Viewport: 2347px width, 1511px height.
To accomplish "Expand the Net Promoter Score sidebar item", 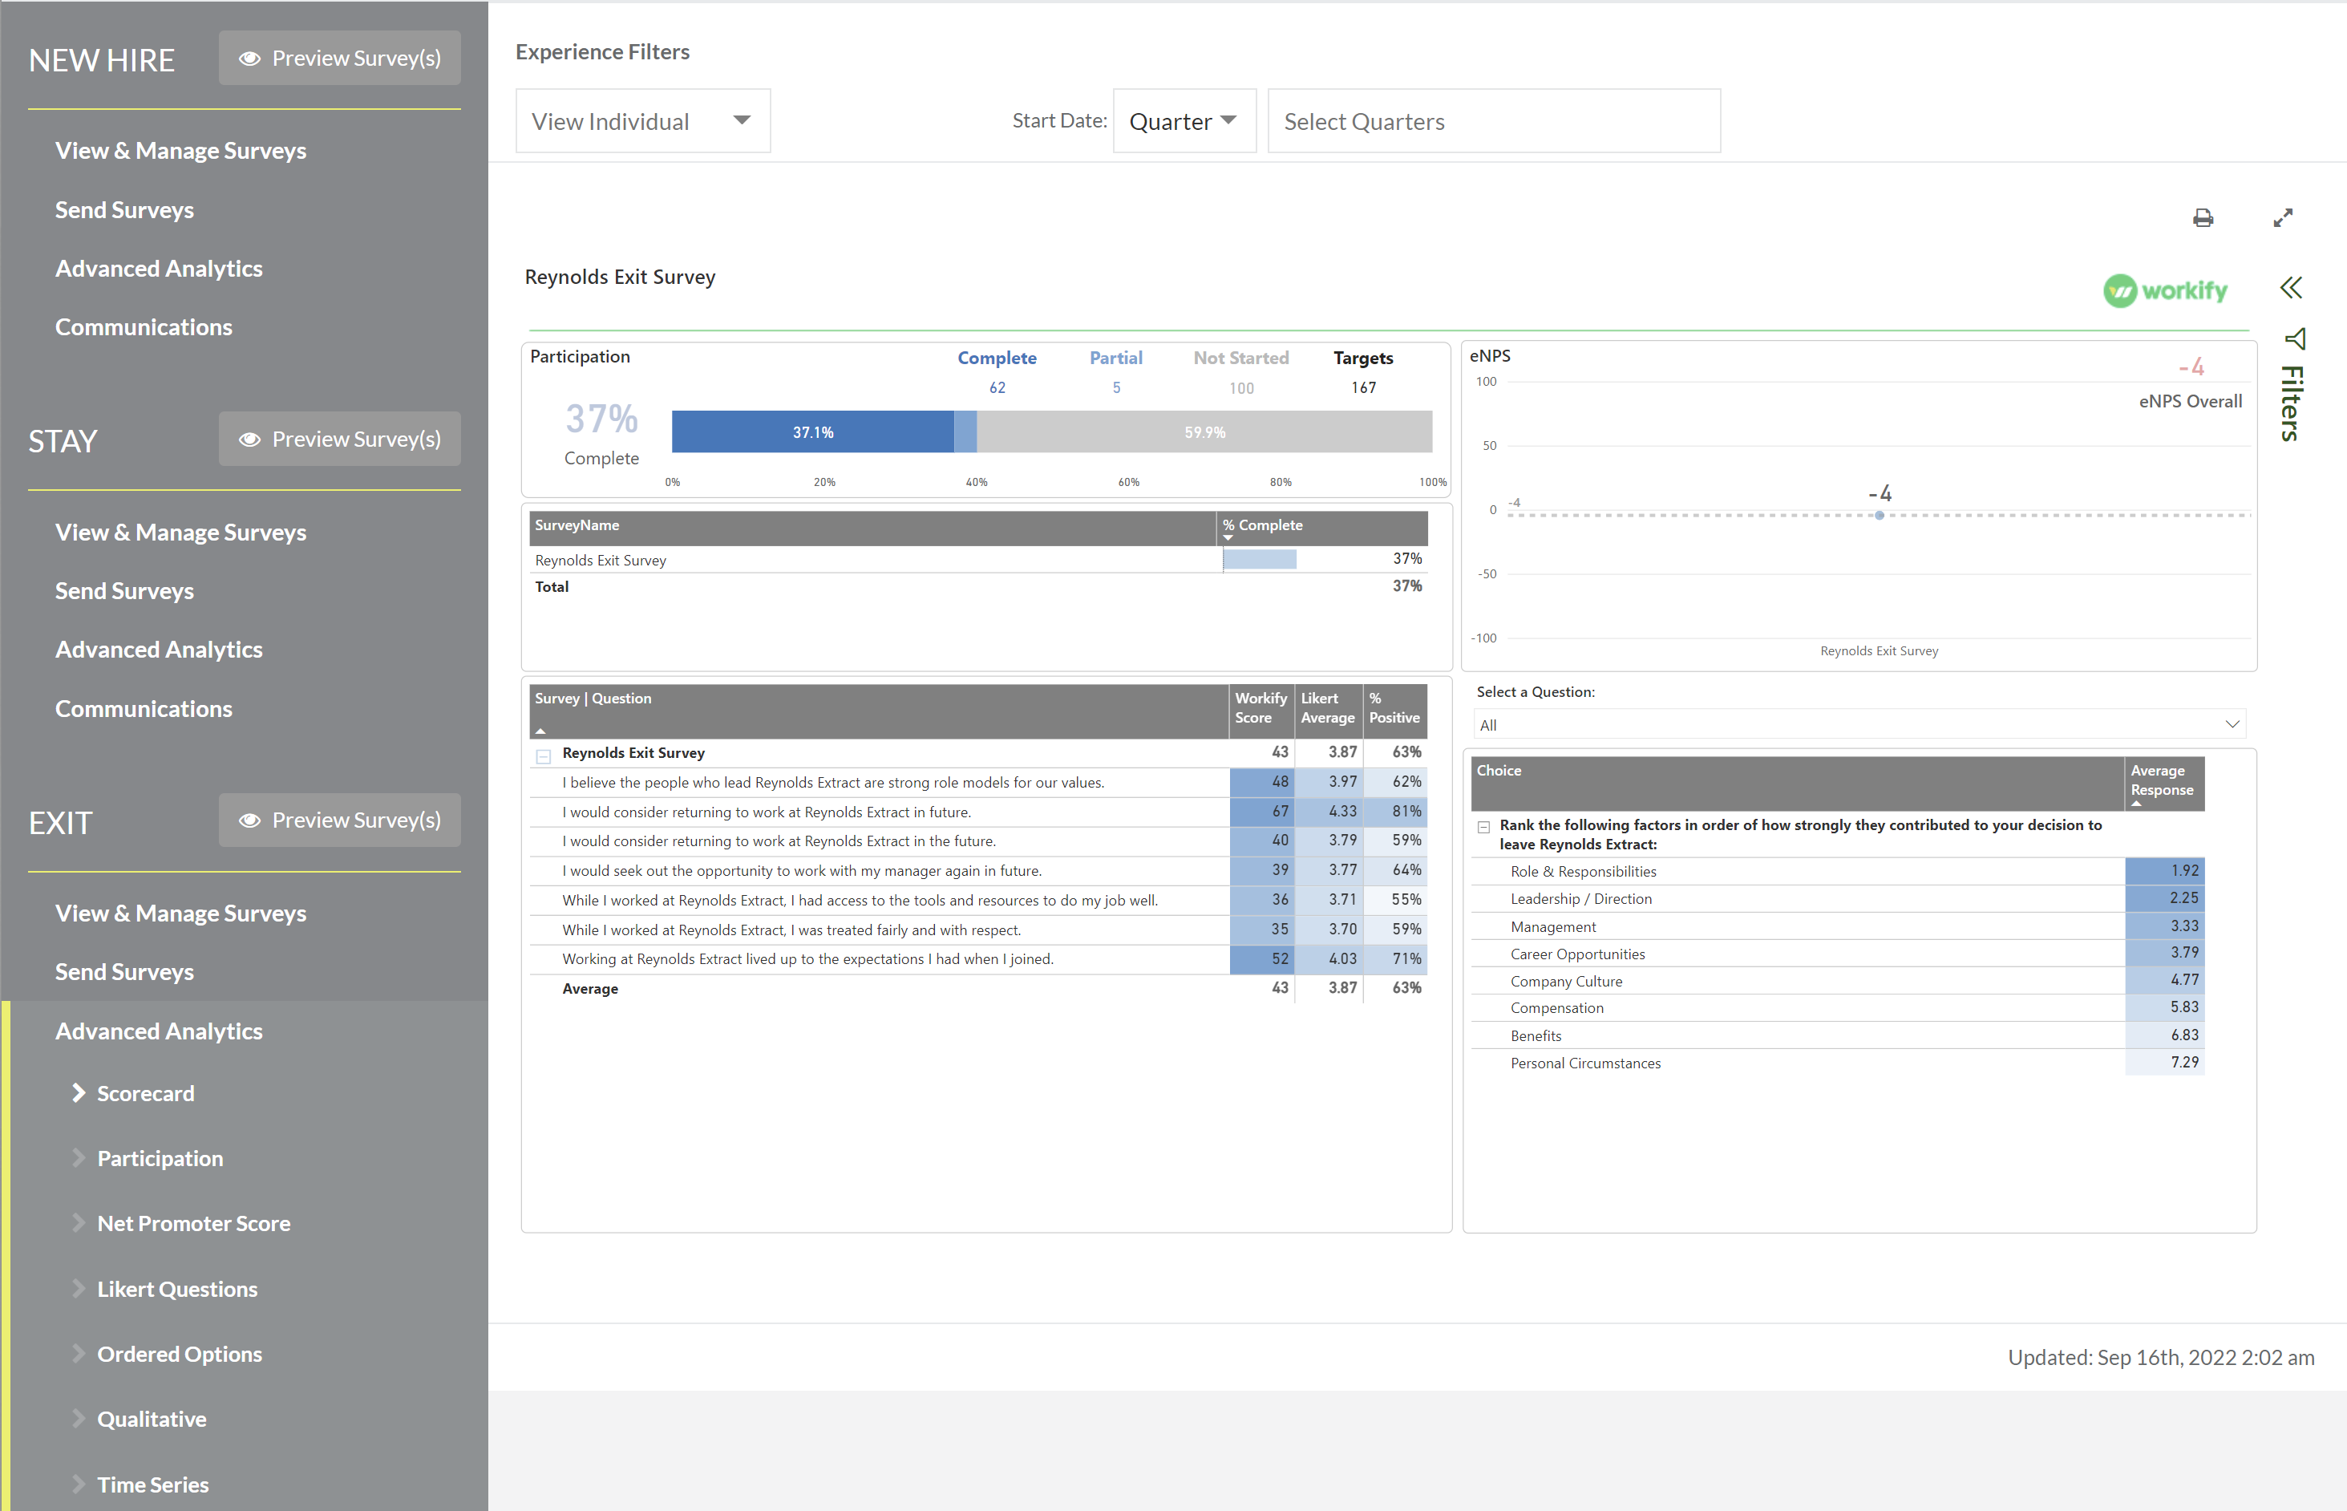I will point(79,1222).
